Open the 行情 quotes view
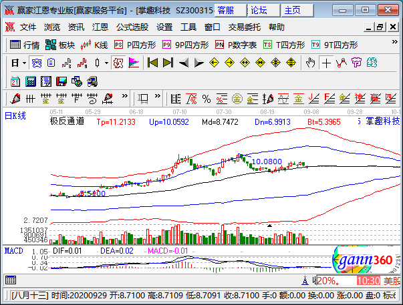The image size is (403, 305). pos(25,45)
